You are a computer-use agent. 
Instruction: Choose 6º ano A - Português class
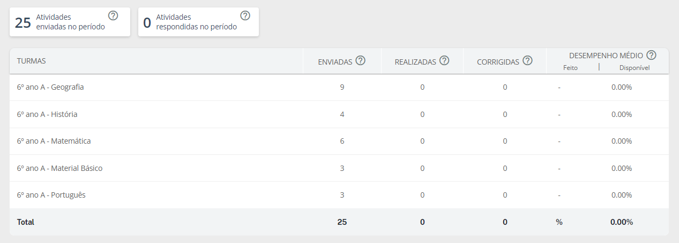click(x=51, y=195)
